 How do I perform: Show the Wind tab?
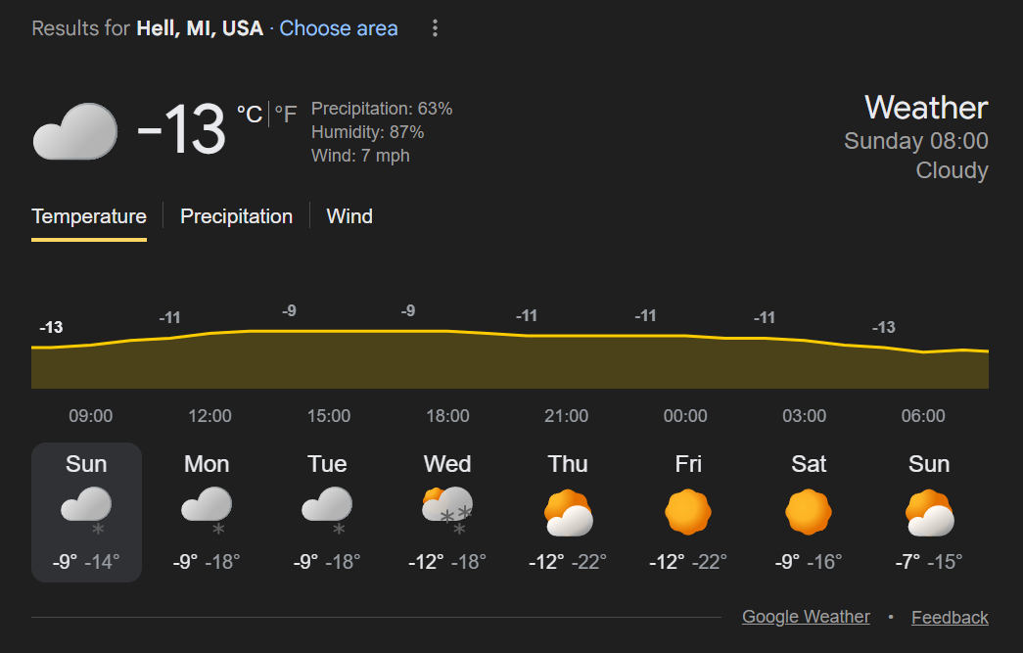349,216
